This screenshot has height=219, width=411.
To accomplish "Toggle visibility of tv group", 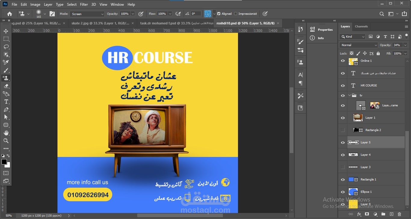I will pyautogui.click(x=342, y=95).
